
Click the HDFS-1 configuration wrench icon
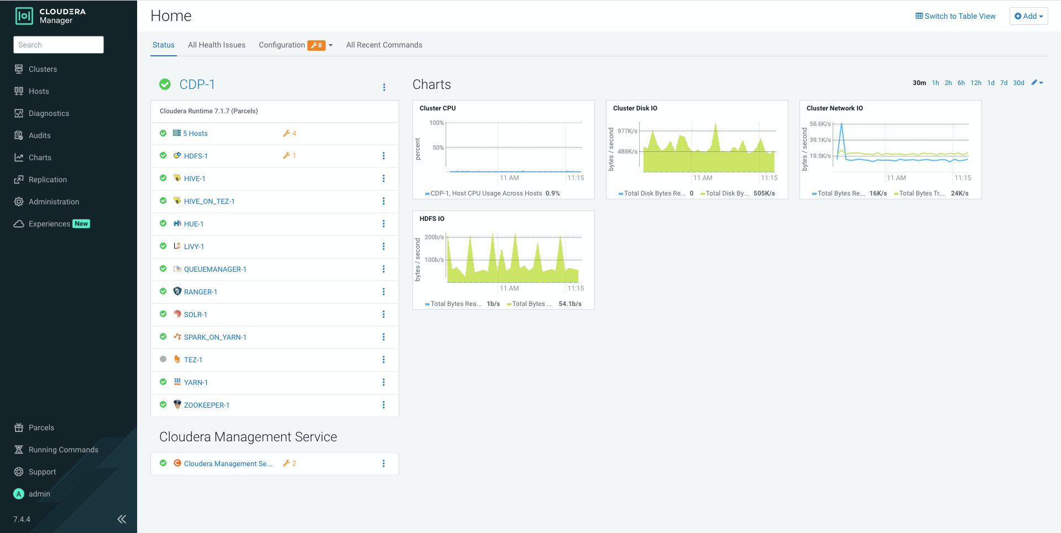[286, 156]
